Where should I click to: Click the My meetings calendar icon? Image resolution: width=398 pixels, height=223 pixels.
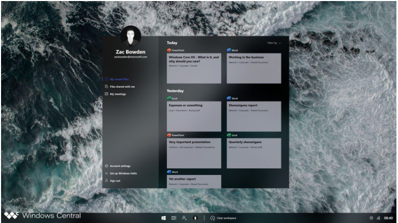tap(106, 94)
